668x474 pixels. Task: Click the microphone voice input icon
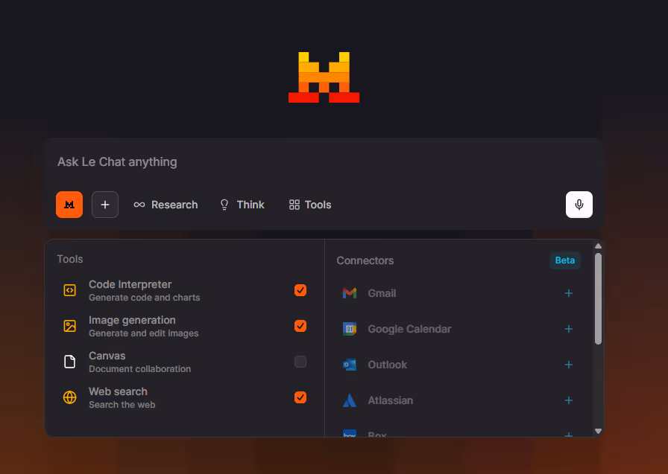pyautogui.click(x=579, y=204)
